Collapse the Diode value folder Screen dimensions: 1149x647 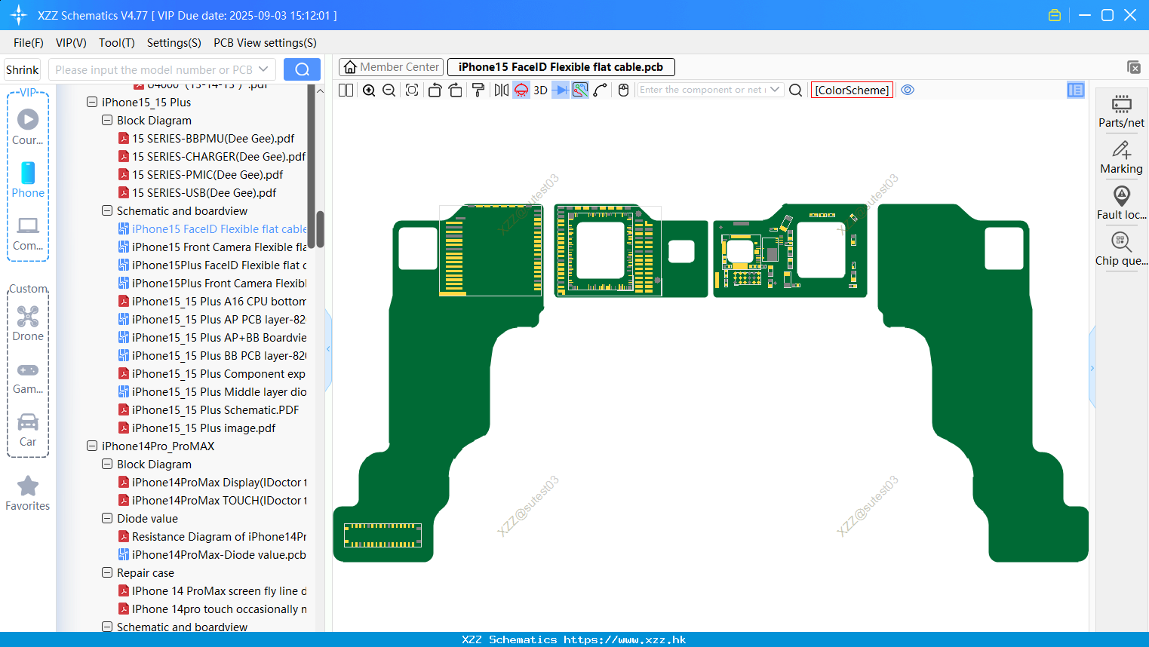pyautogui.click(x=107, y=518)
